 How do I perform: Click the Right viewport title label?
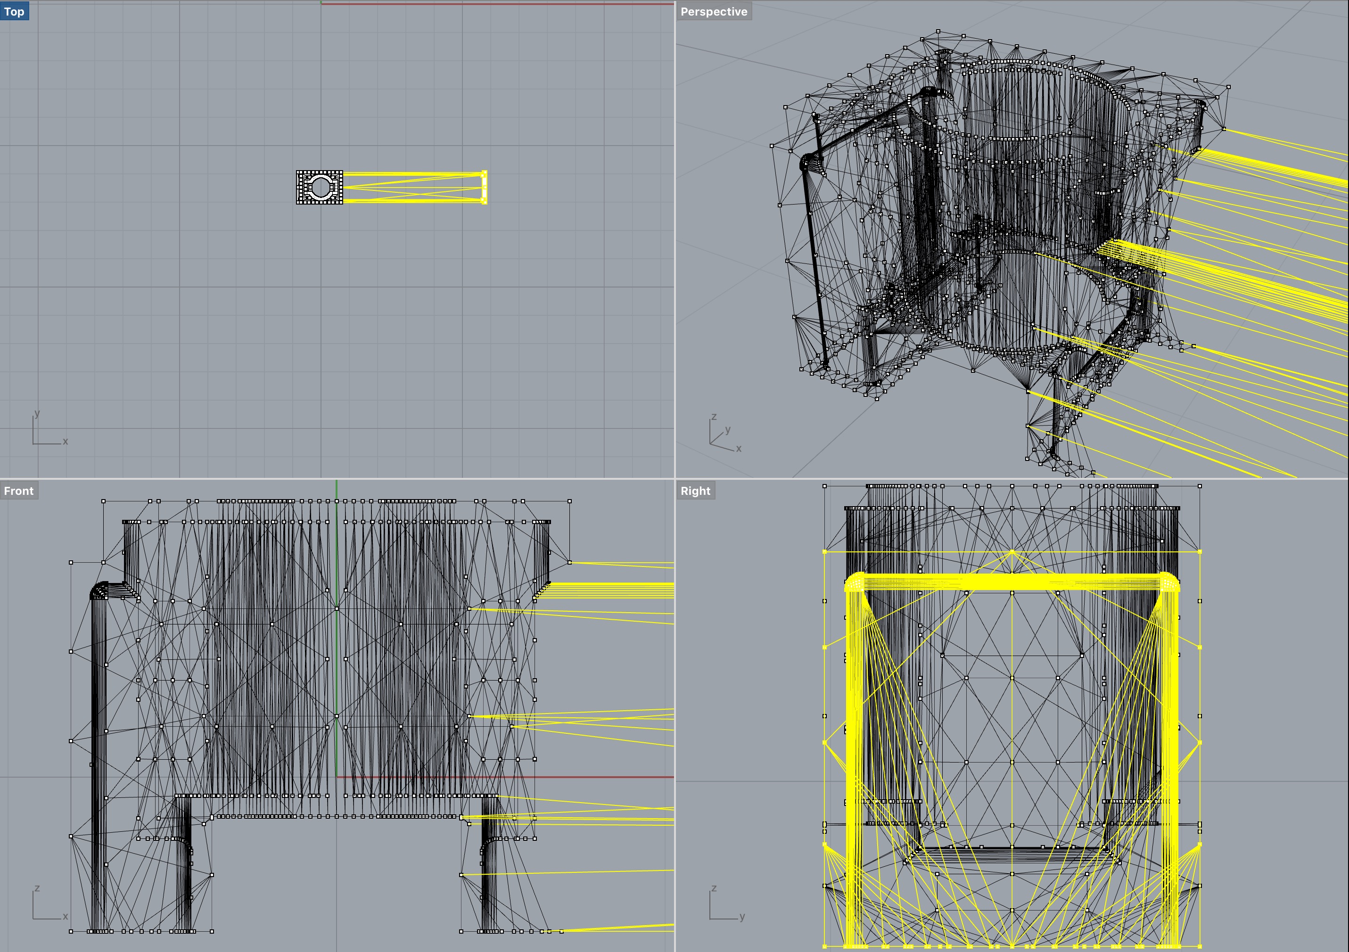696,491
